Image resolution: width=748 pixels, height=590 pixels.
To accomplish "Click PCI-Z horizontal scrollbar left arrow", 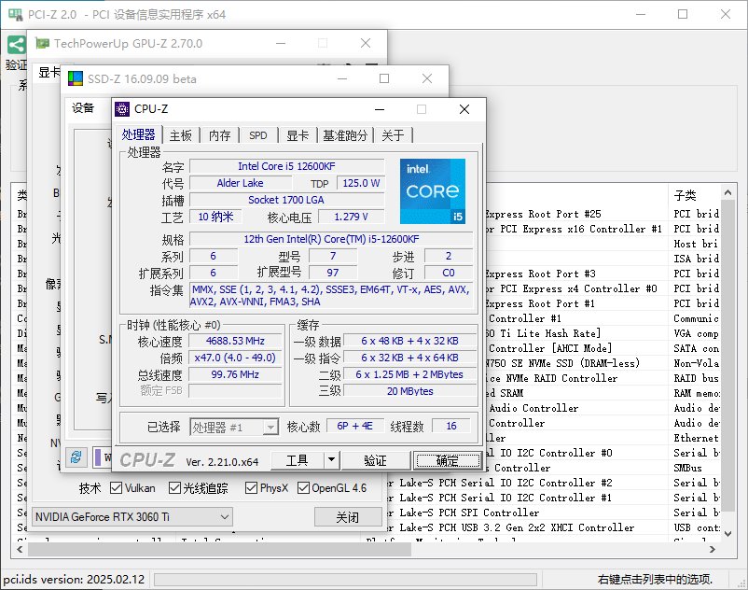I will click(x=20, y=550).
